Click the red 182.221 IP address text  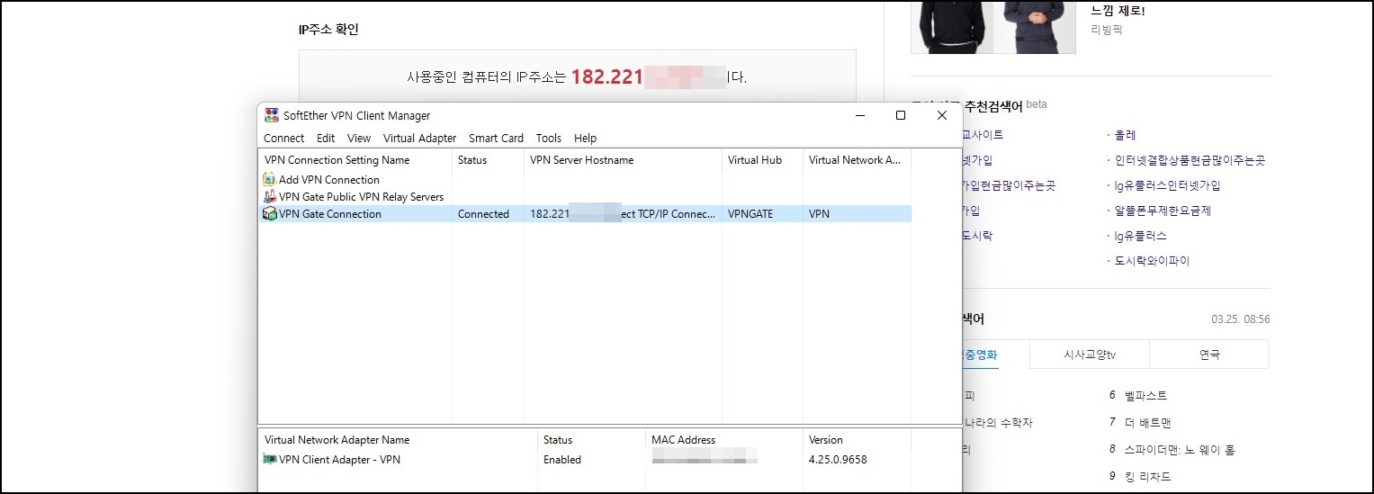click(607, 76)
